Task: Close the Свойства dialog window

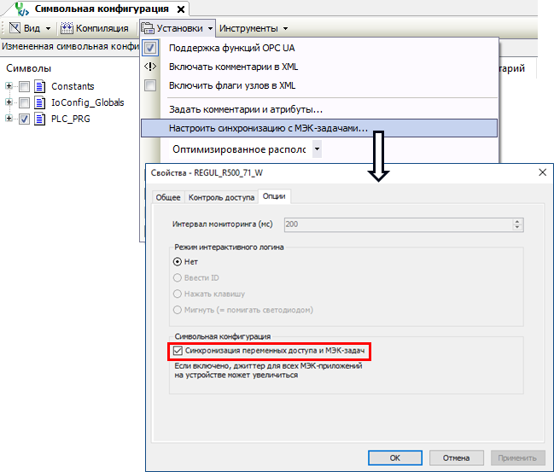Action: tap(541, 172)
